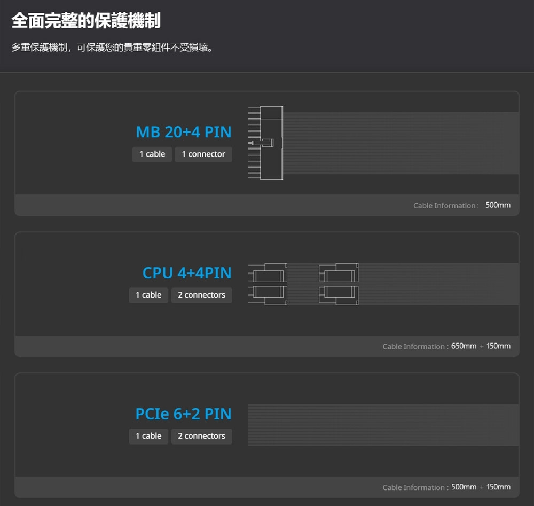Select the '1 cable' badge under PCIe 6+2 PIN
534x506 pixels.
[x=148, y=437]
